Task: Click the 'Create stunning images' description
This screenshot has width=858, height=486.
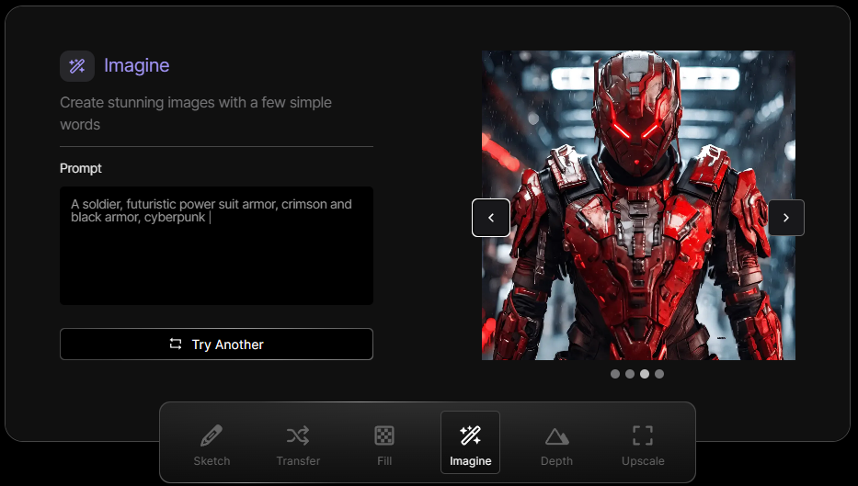Action: [195, 113]
